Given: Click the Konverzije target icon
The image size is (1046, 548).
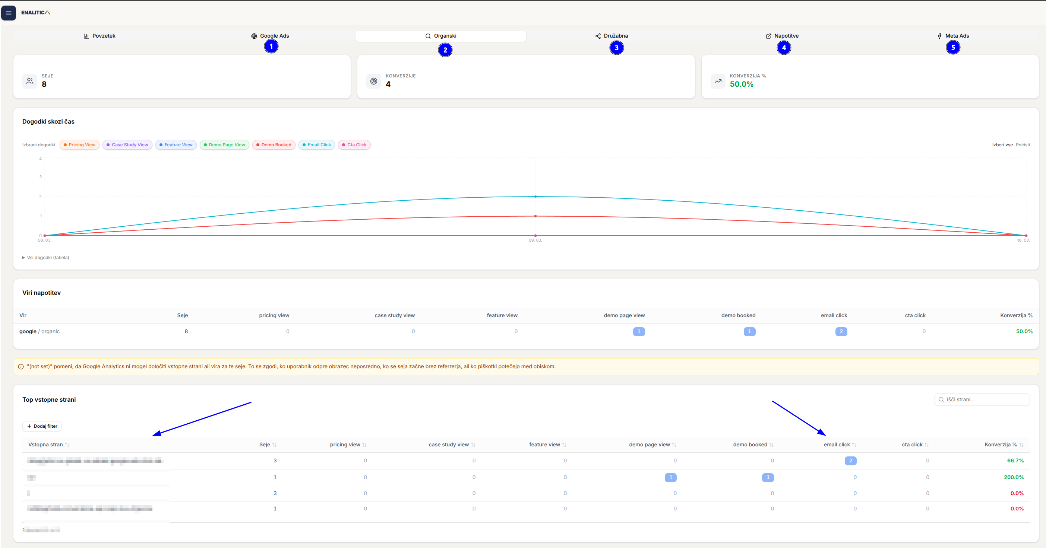Looking at the screenshot, I should 373,81.
